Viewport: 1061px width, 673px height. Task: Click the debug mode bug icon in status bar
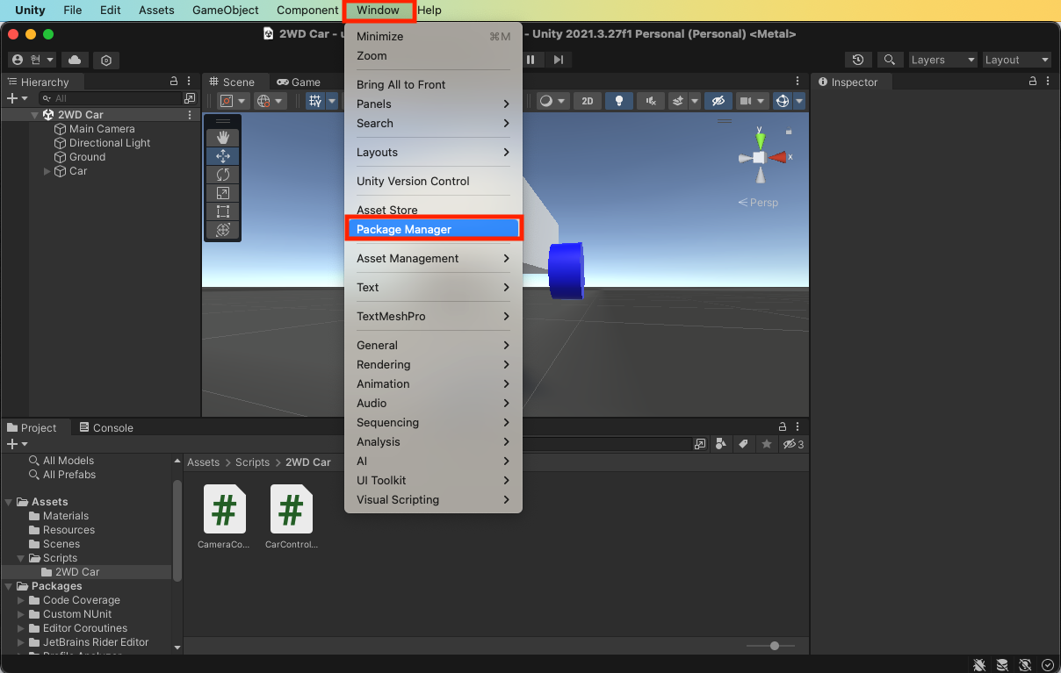coord(979,664)
